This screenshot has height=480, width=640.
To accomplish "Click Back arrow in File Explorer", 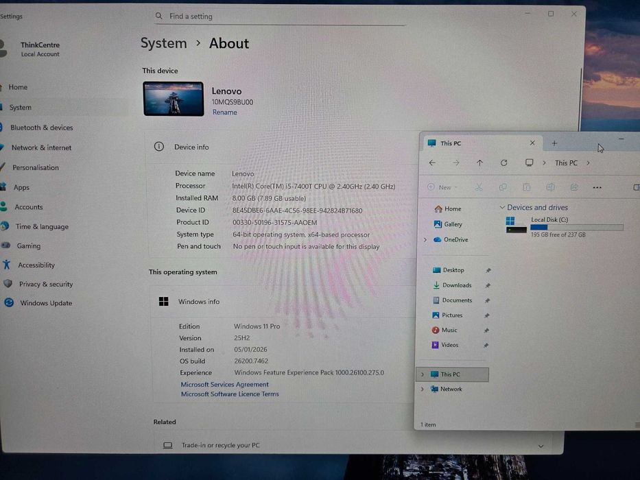I will [x=432, y=163].
